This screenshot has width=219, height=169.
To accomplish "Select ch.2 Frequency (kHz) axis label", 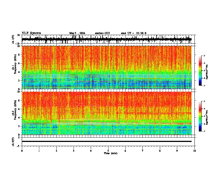I will (x=14, y=113).
